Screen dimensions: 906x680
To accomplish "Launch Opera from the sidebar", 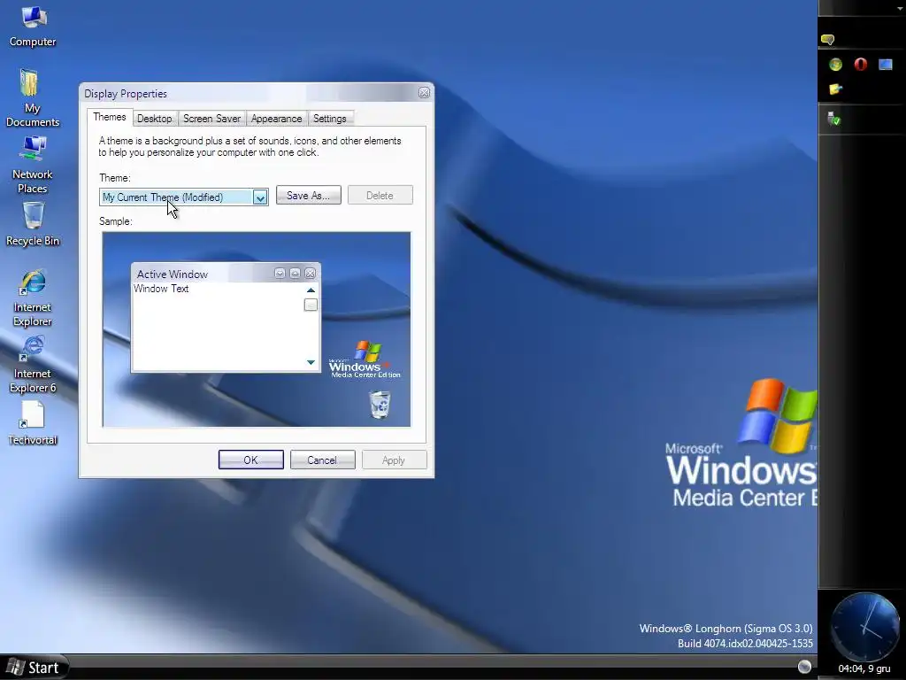I will (x=860, y=64).
